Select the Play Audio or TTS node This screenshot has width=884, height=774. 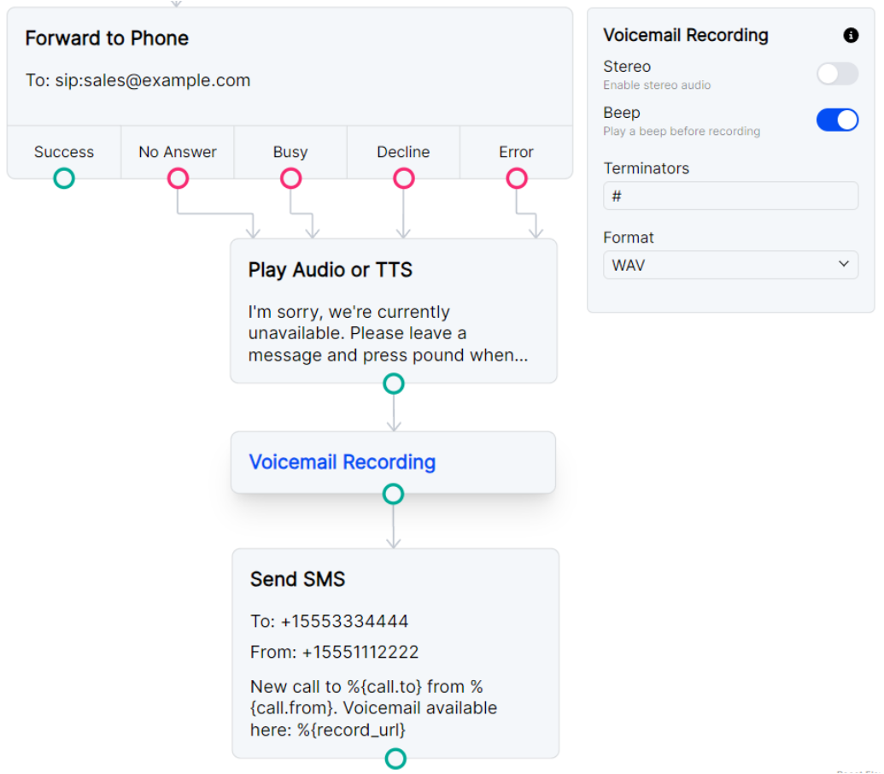tap(330, 270)
